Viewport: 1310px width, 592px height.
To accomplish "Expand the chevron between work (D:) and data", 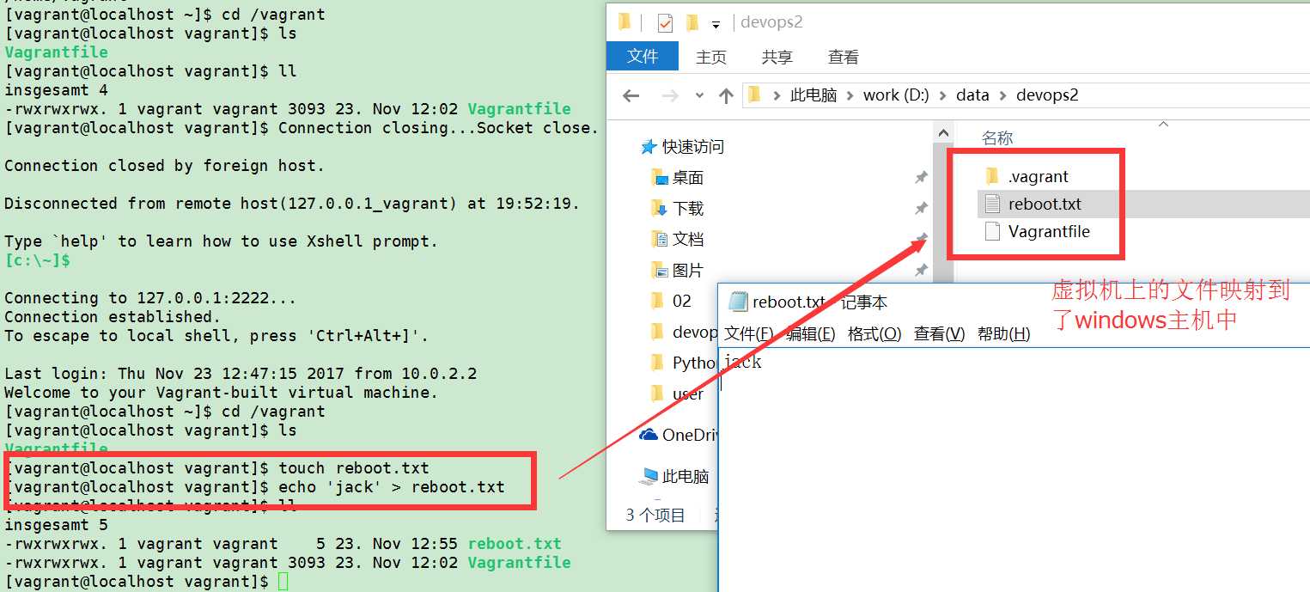I will pos(943,95).
